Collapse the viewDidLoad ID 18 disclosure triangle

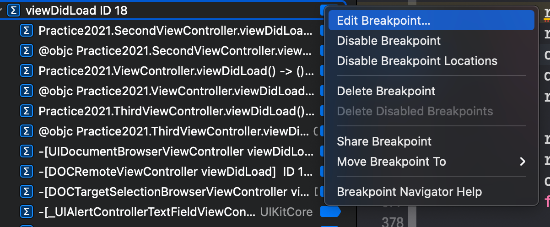(2, 11)
